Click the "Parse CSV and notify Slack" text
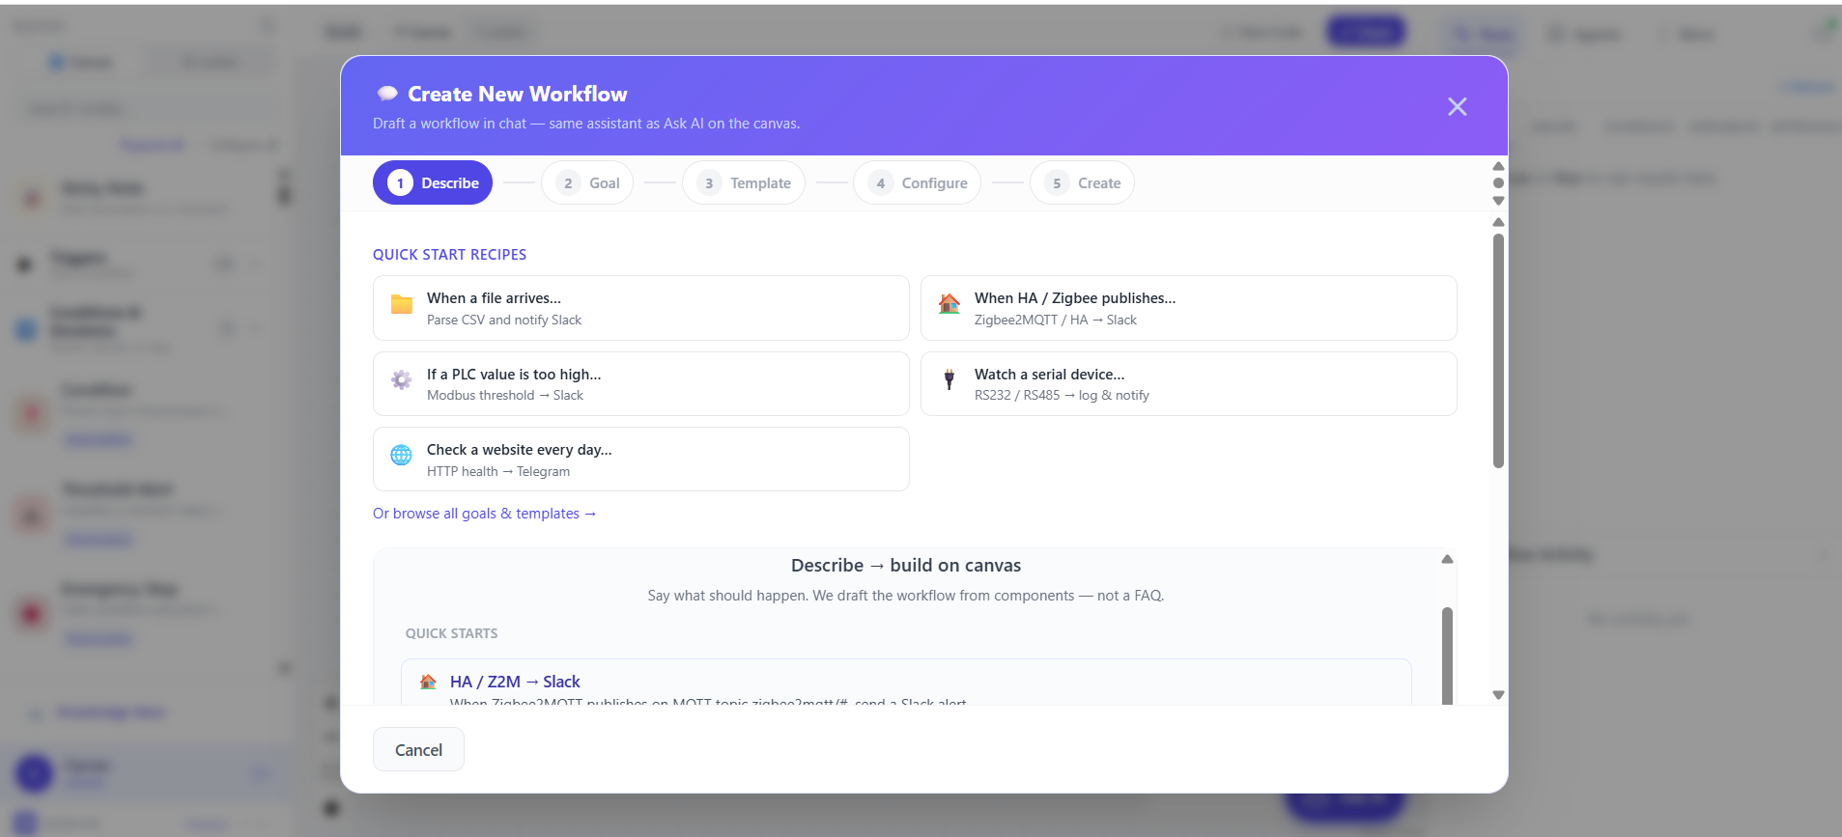1842x837 pixels. [x=504, y=320]
